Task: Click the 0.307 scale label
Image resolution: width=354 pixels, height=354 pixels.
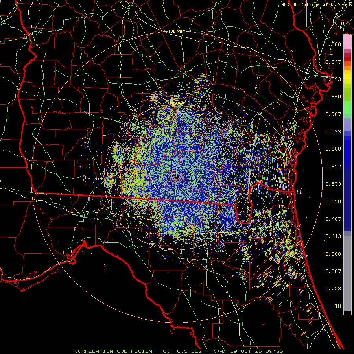Action: [333, 271]
